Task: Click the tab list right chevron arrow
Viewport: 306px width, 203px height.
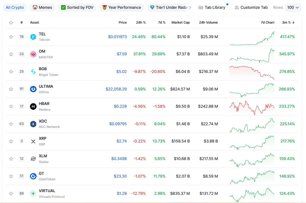Action: 190,8
